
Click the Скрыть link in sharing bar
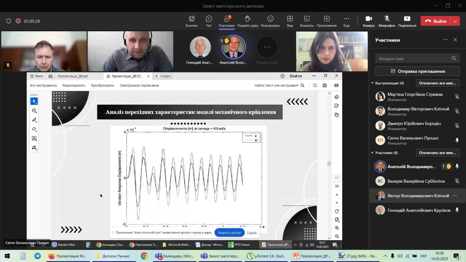pos(252,233)
